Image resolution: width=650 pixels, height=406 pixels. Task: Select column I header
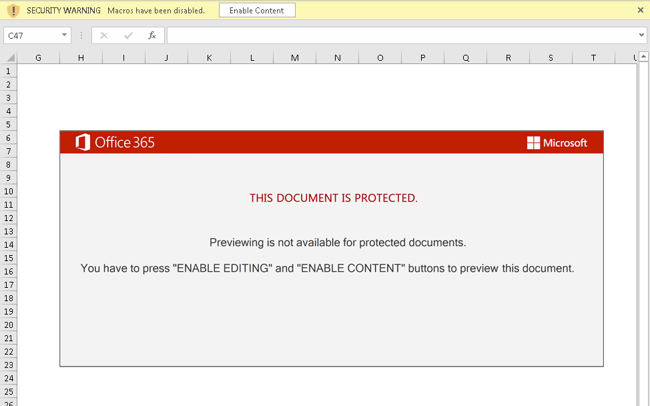tap(124, 58)
